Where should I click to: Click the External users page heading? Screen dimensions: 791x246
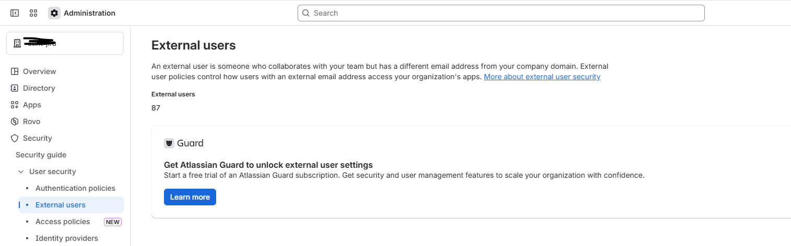[x=194, y=45]
